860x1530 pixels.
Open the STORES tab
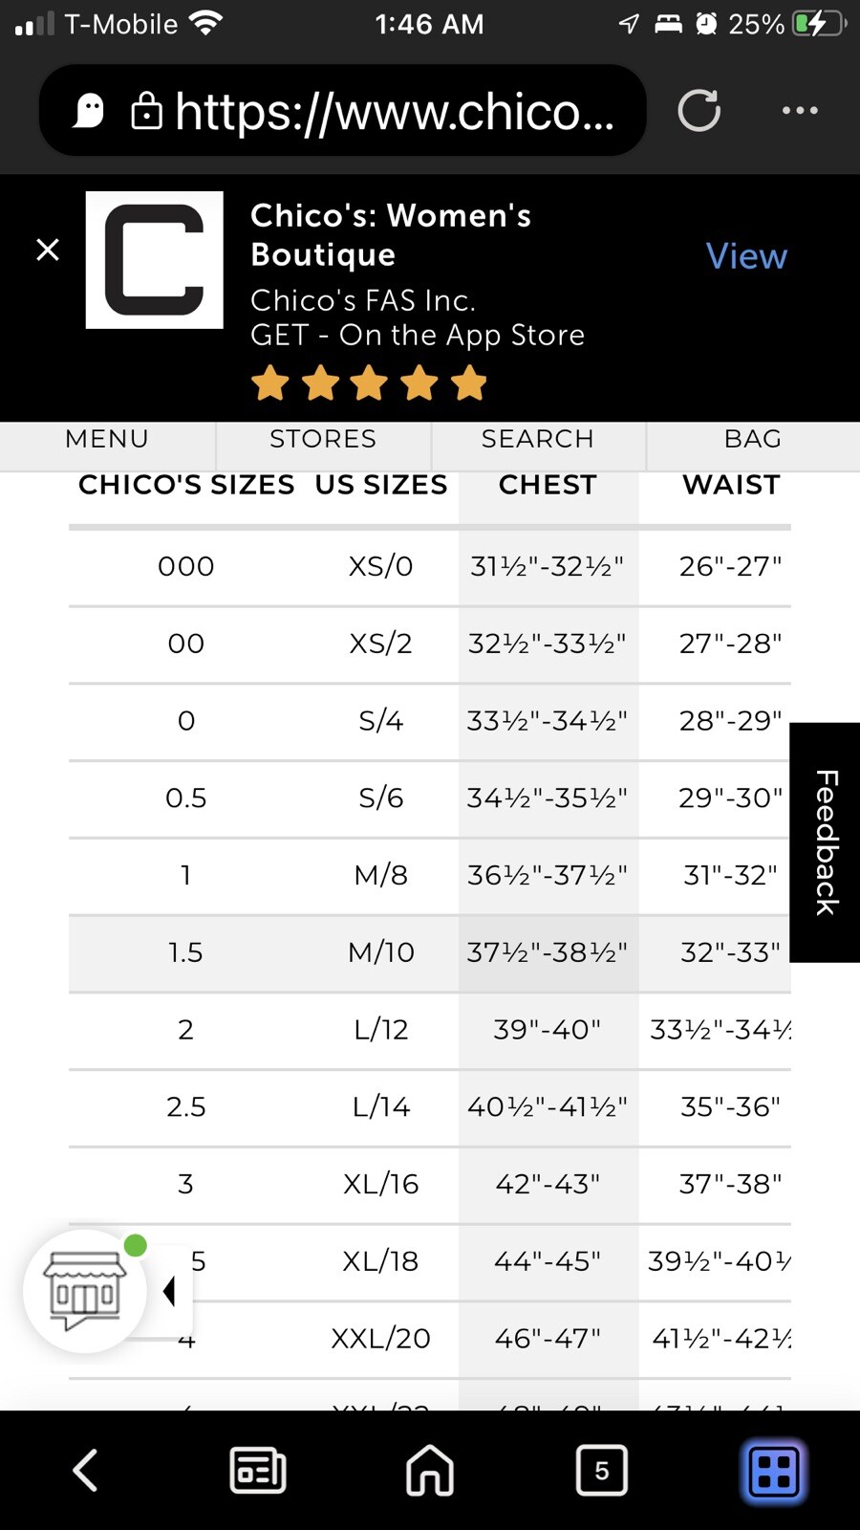[323, 439]
